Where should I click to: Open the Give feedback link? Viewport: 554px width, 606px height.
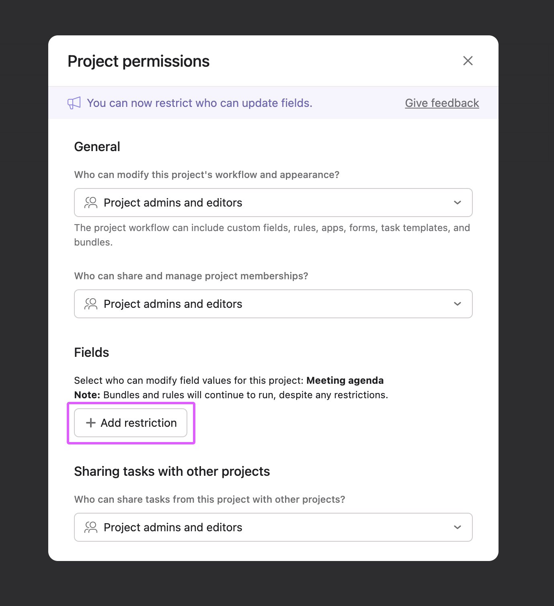click(x=441, y=103)
